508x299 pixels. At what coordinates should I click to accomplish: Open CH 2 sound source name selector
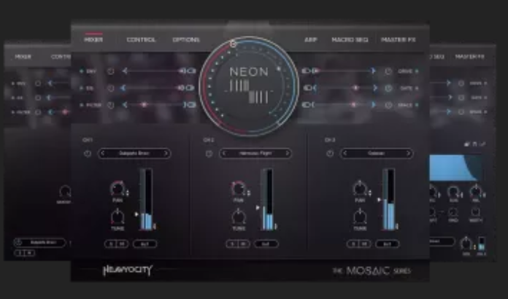(255, 153)
